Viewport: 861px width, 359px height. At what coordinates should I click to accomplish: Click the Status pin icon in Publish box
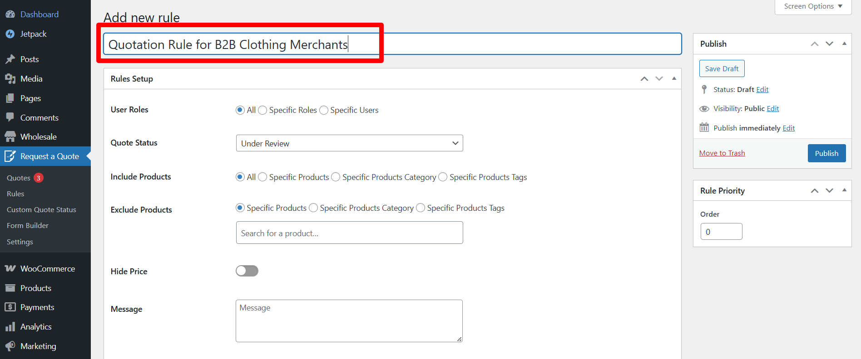[x=704, y=89]
